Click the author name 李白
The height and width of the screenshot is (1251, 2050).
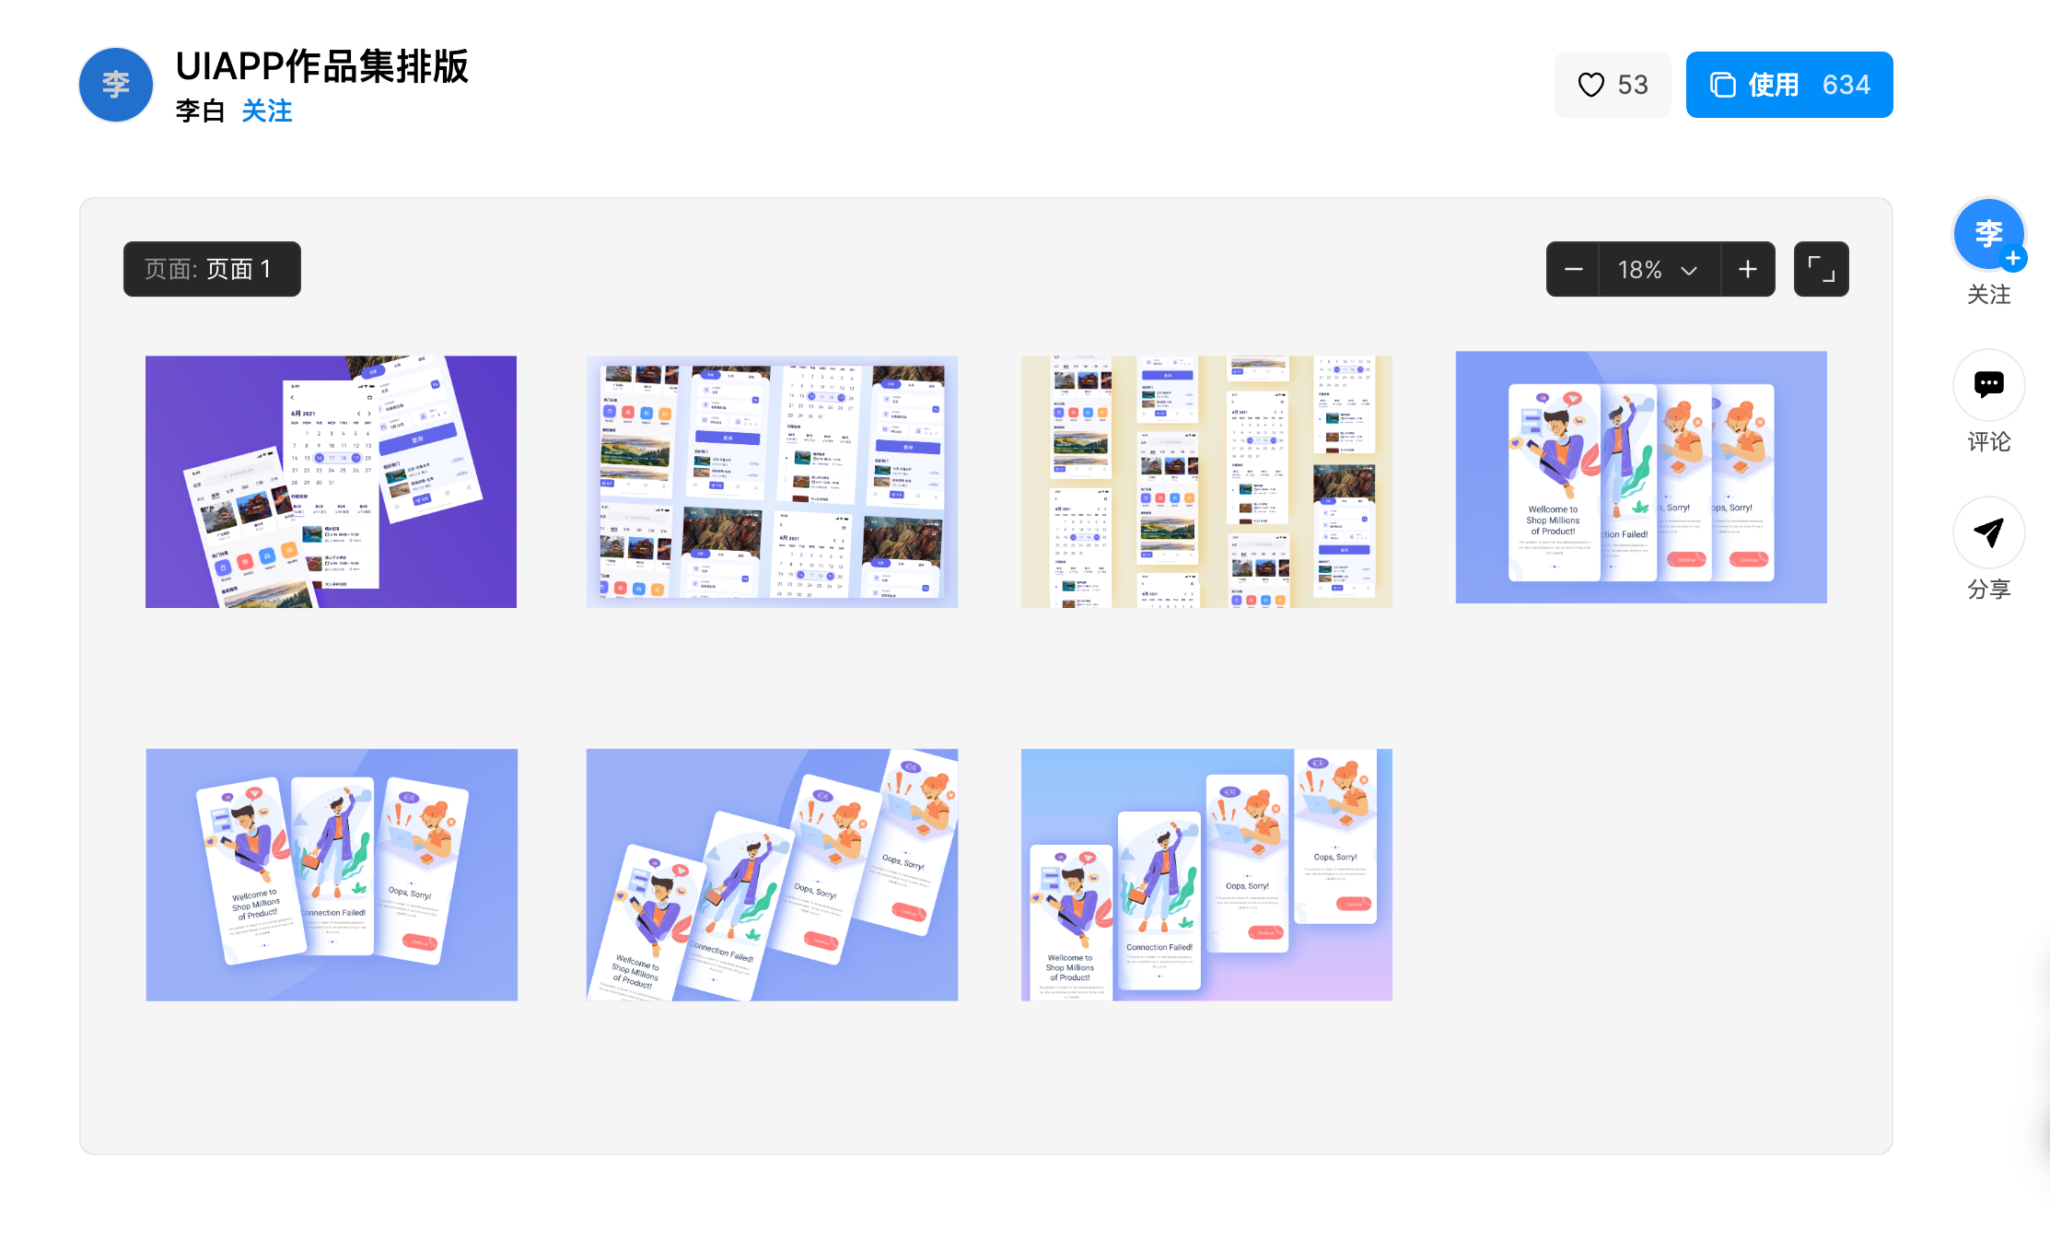click(200, 111)
